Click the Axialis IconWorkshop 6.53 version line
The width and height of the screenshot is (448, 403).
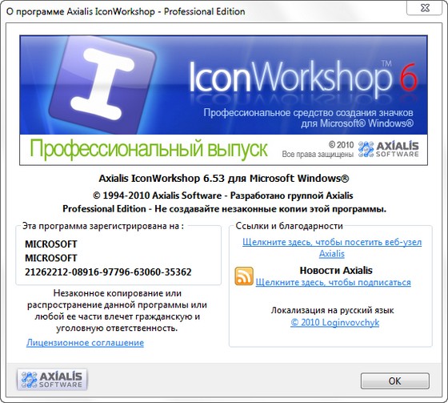click(x=224, y=179)
